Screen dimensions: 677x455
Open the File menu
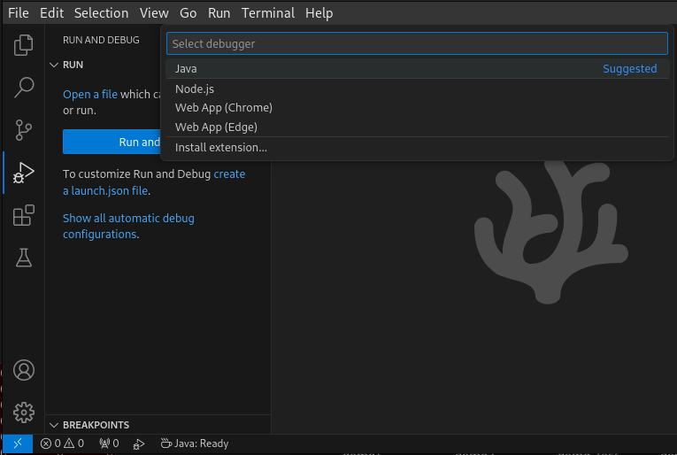19,13
